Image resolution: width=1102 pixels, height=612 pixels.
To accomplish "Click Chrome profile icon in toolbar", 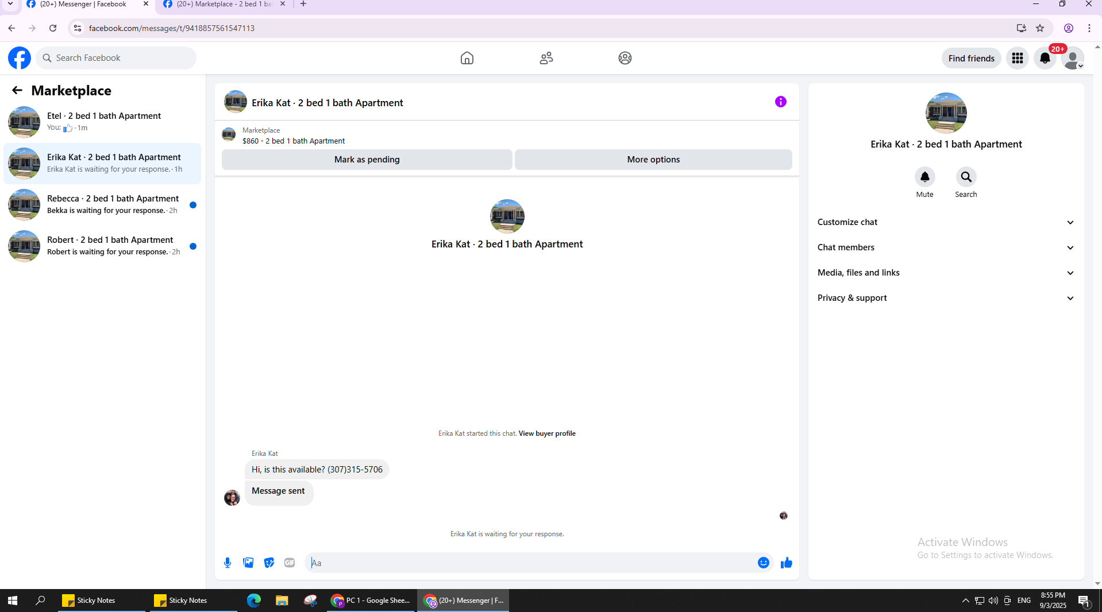I will pyautogui.click(x=1069, y=28).
